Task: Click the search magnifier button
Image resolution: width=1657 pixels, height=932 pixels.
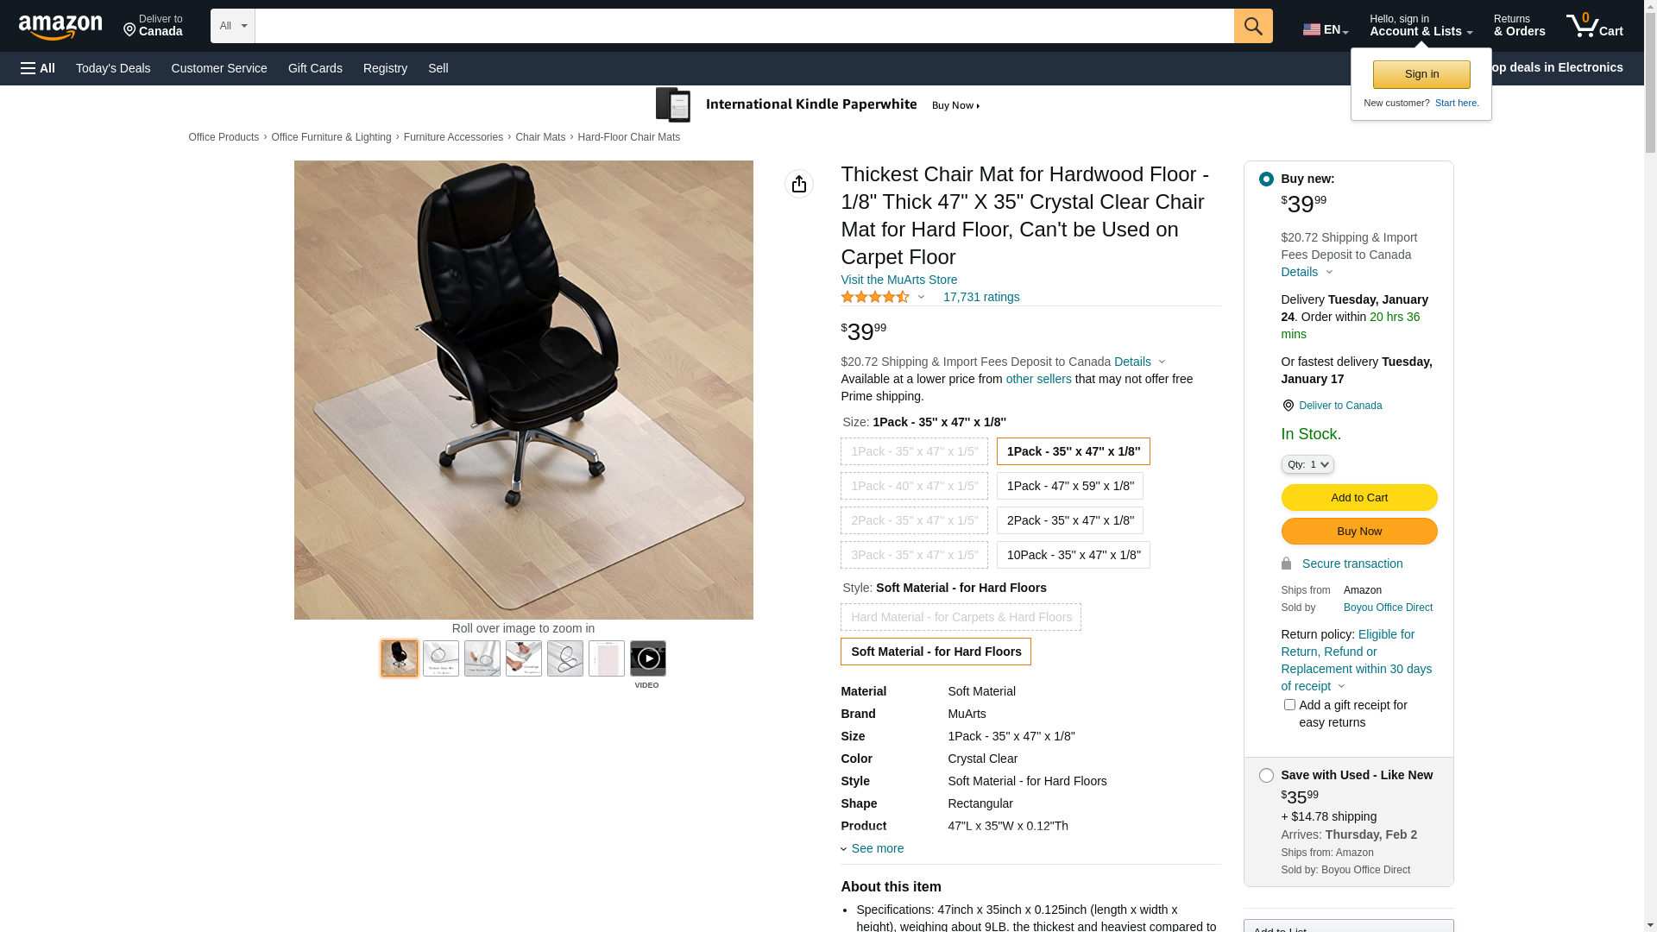Action: [1253, 26]
